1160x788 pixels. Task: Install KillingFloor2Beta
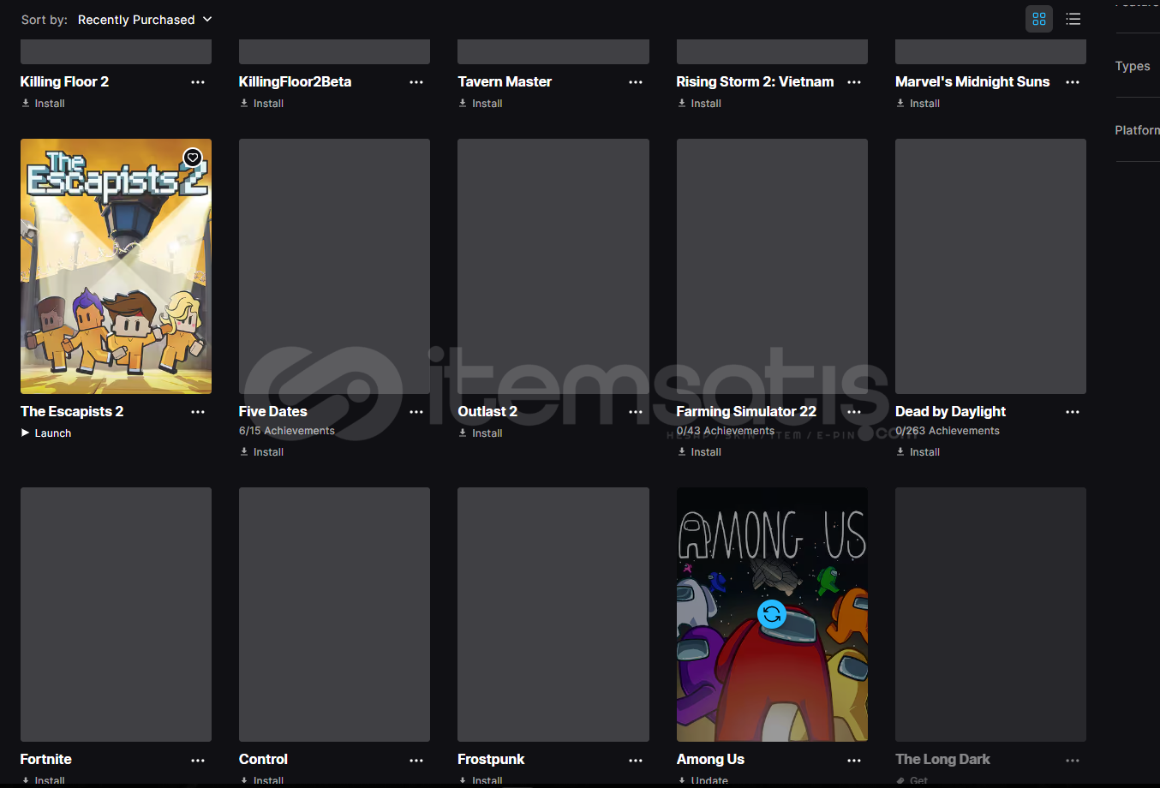pyautogui.click(x=261, y=104)
